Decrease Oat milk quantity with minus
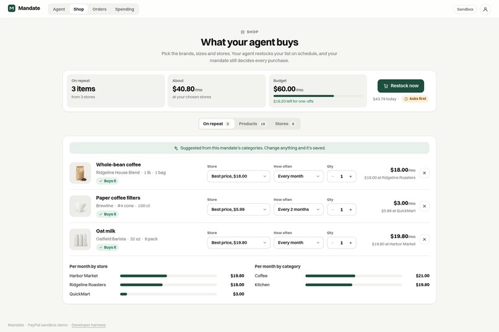499x332 pixels. click(332, 243)
